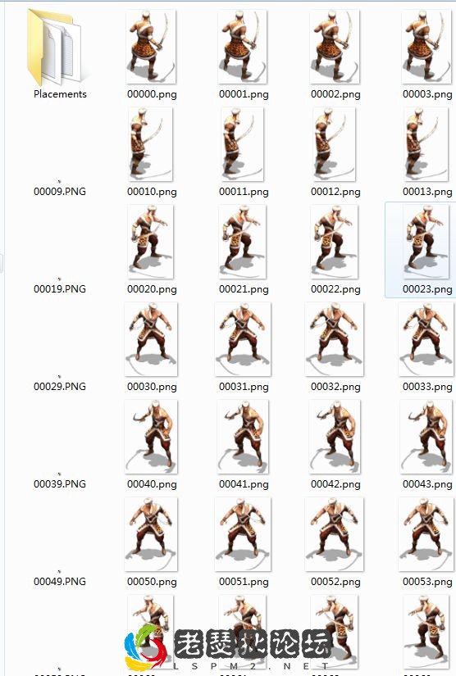
Task: Select the 00012.png sprite frame
Action: [x=335, y=144]
